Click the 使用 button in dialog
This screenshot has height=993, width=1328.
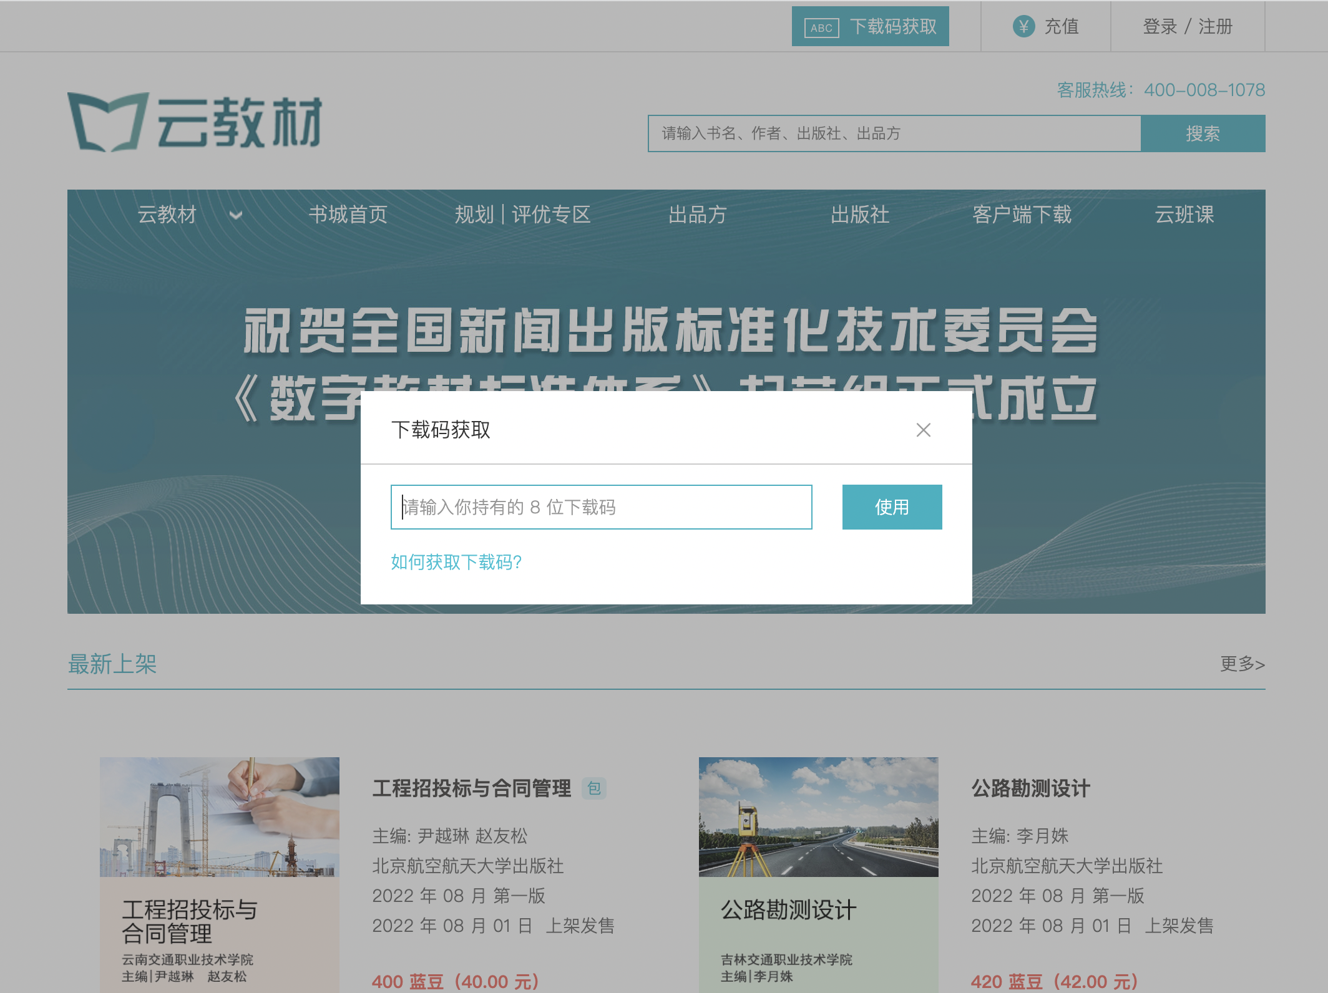892,507
